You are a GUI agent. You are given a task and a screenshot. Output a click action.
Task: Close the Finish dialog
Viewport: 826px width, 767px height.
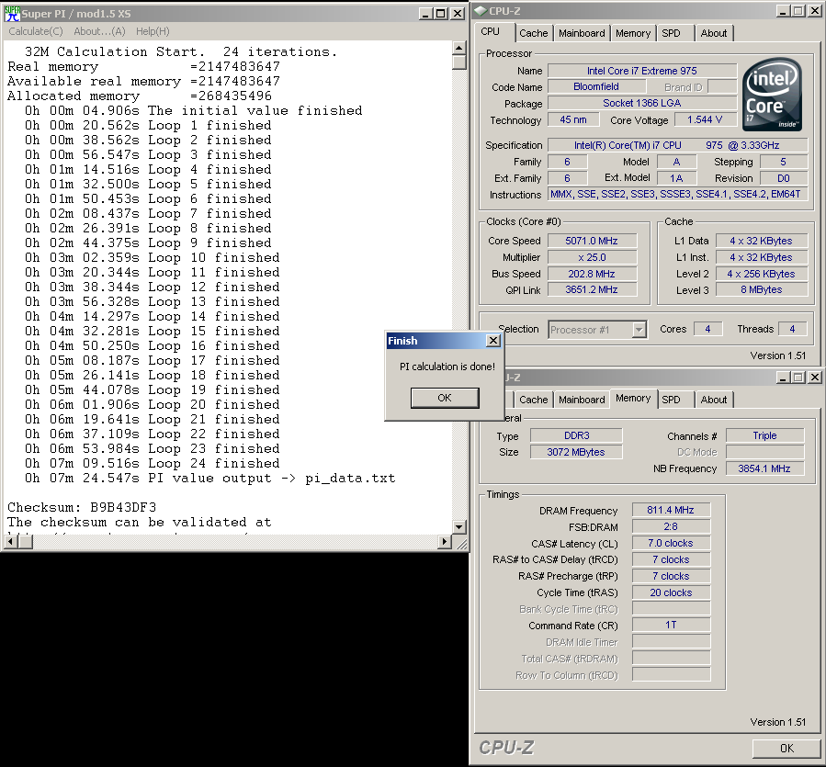click(493, 341)
